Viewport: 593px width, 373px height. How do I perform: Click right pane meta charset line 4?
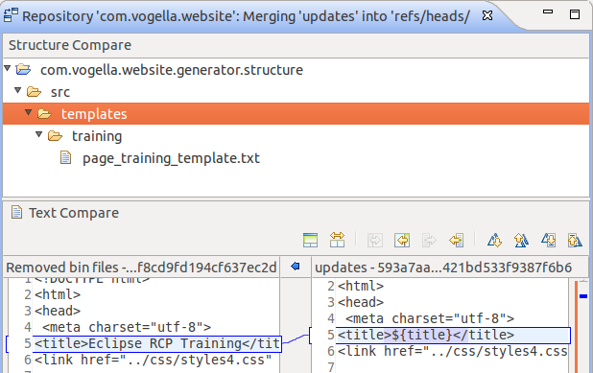point(430,318)
